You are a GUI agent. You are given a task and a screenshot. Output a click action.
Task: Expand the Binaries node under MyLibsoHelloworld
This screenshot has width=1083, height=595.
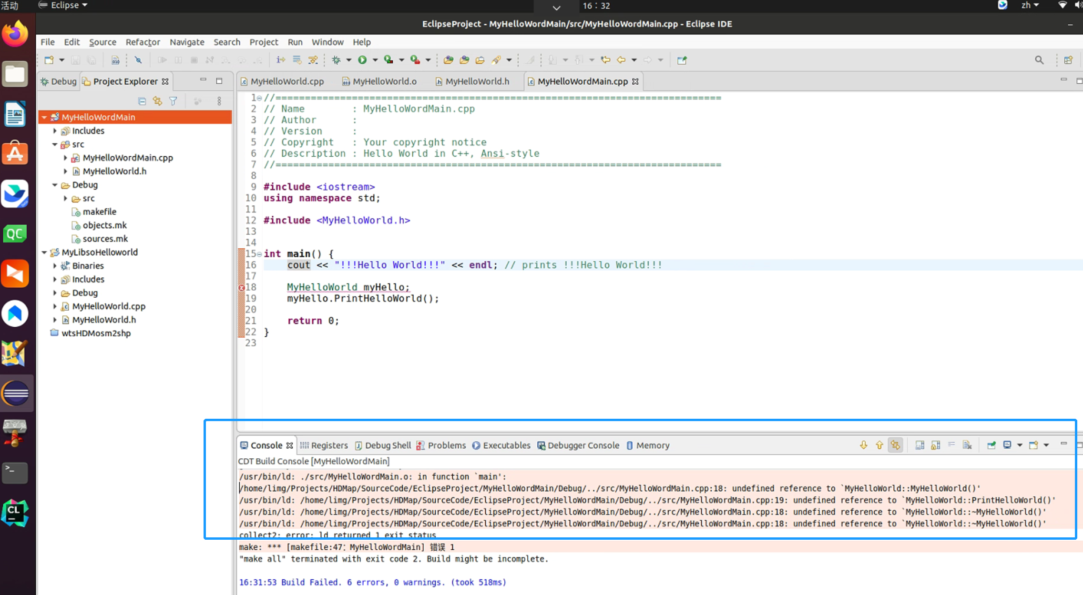click(55, 266)
